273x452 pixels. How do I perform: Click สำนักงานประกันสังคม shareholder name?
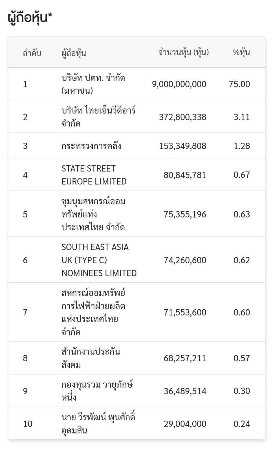(x=91, y=358)
